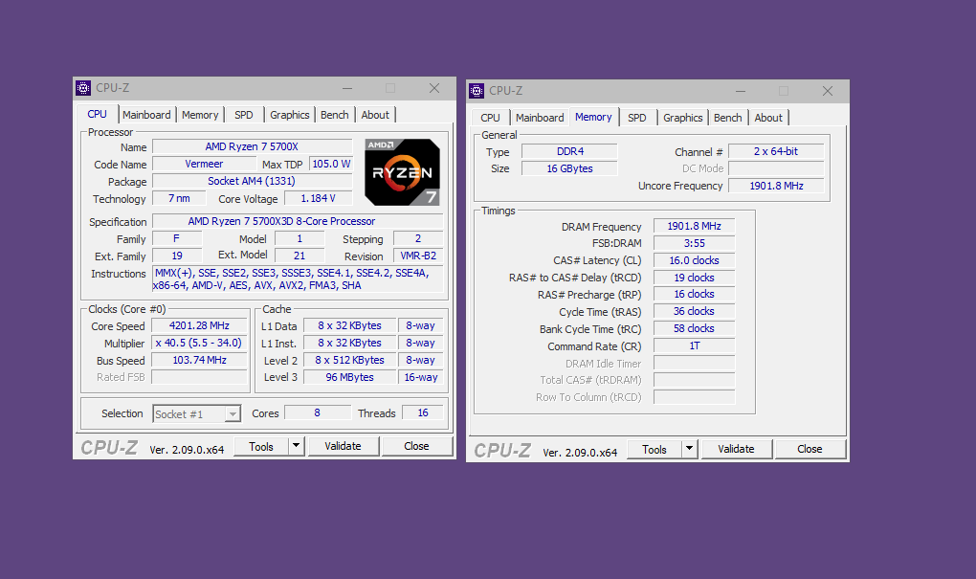Open Bench tab in left CPU-Z window
The height and width of the screenshot is (579, 976).
point(334,115)
